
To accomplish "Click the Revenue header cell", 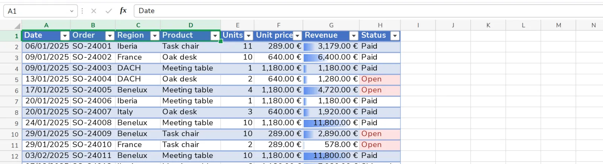I will coord(326,35).
